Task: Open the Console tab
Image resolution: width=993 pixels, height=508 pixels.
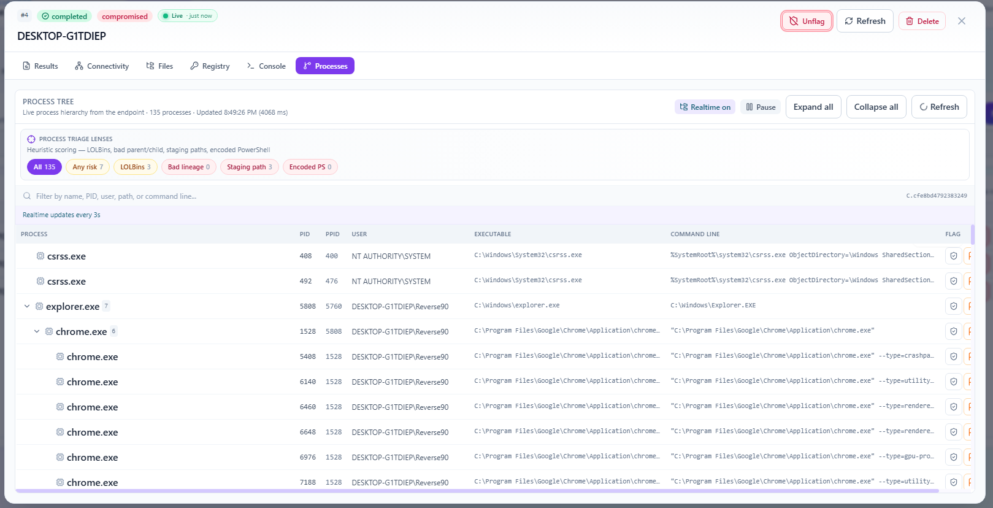Action: click(x=266, y=66)
